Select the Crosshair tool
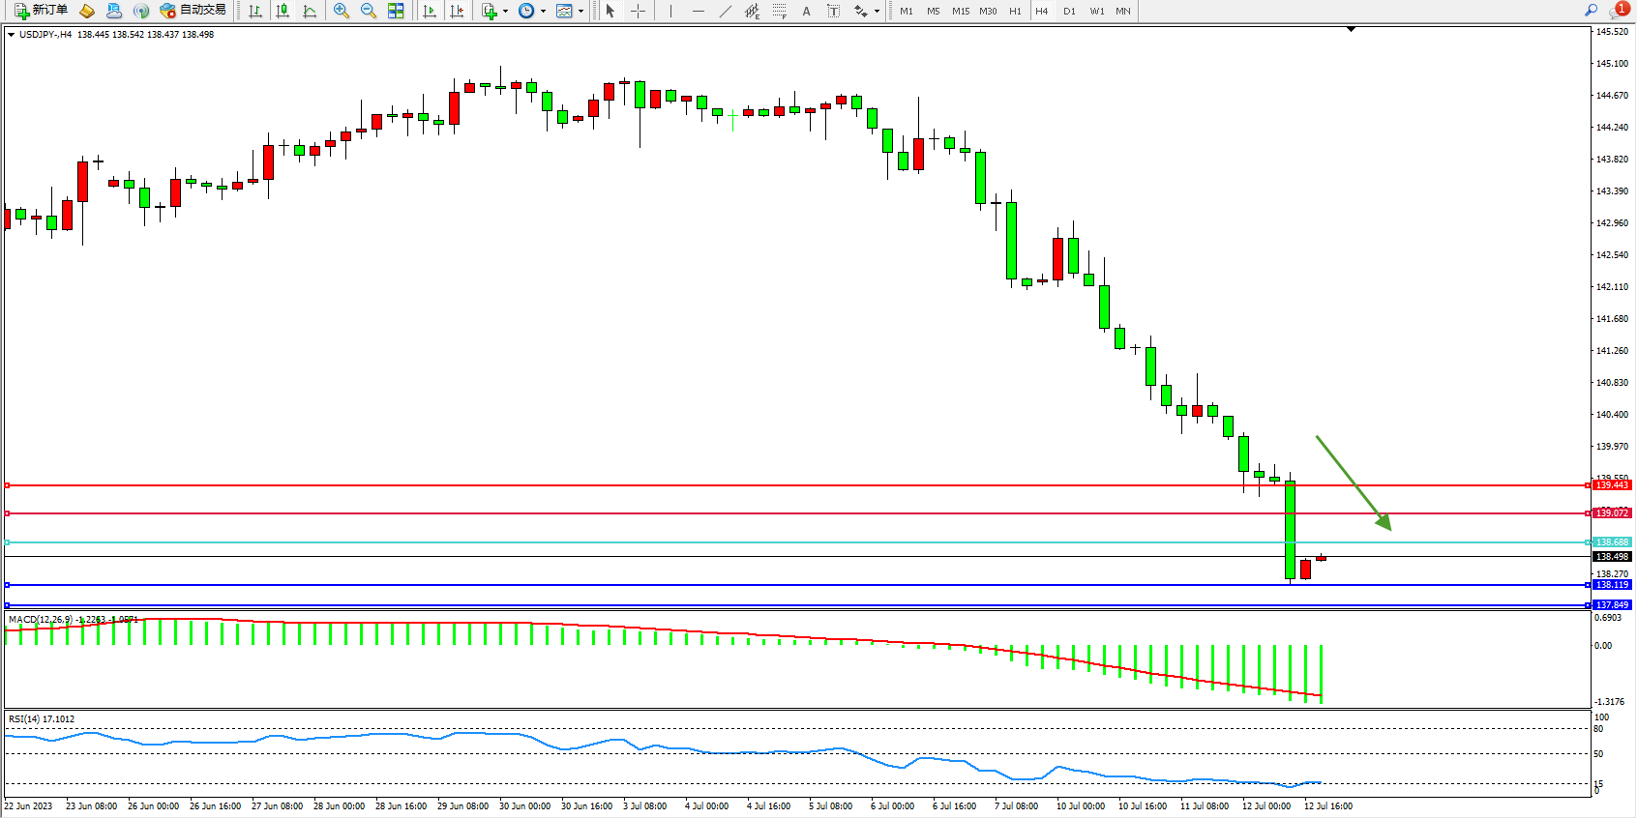 [639, 11]
